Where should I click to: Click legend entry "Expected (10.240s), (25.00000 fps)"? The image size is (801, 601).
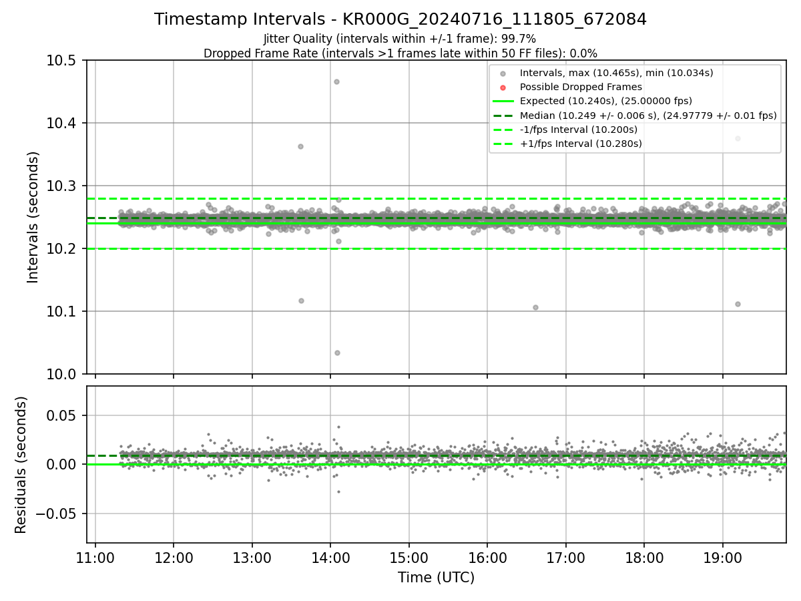(606, 101)
